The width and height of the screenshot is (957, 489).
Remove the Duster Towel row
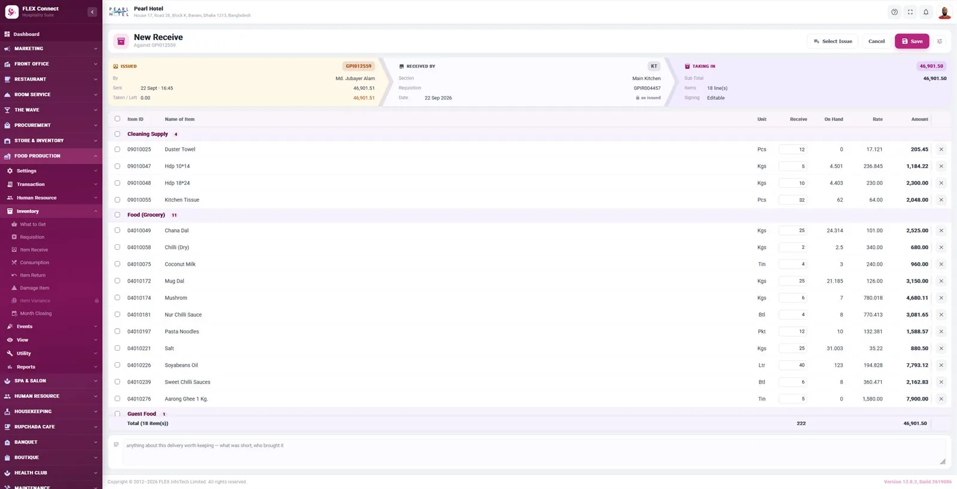[x=941, y=150]
